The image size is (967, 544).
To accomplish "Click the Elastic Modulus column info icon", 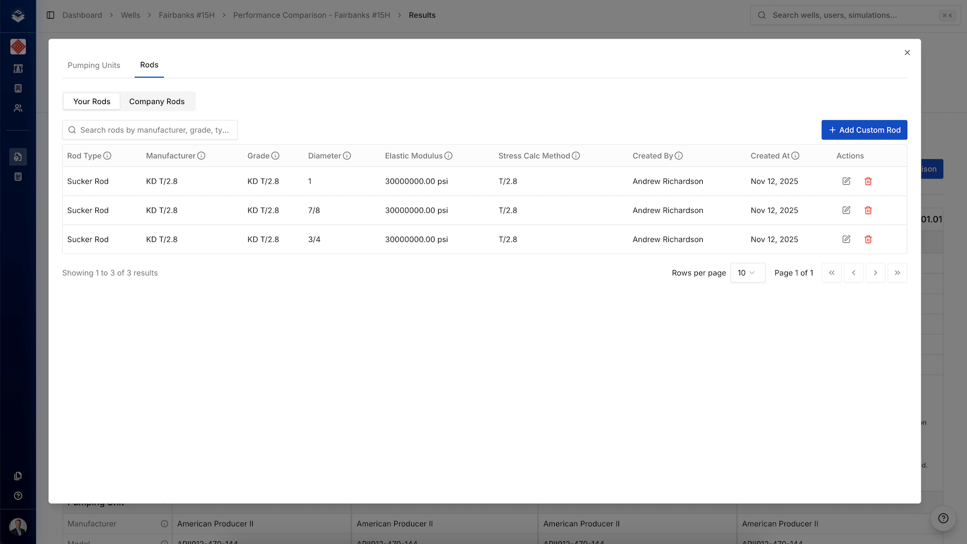I will pyautogui.click(x=450, y=156).
